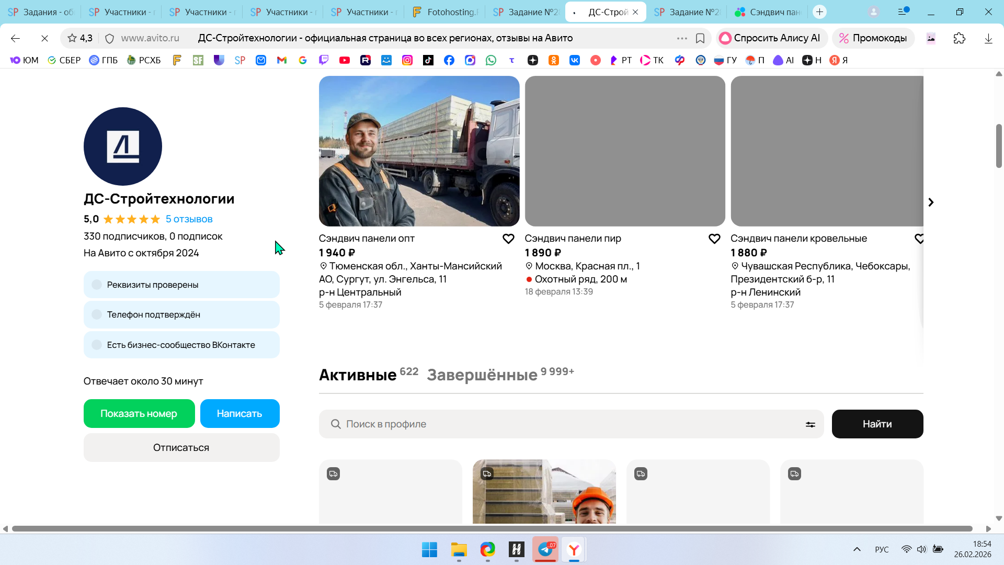Open TikTok bookmark icon
The width and height of the screenshot is (1004, 565).
(428, 60)
